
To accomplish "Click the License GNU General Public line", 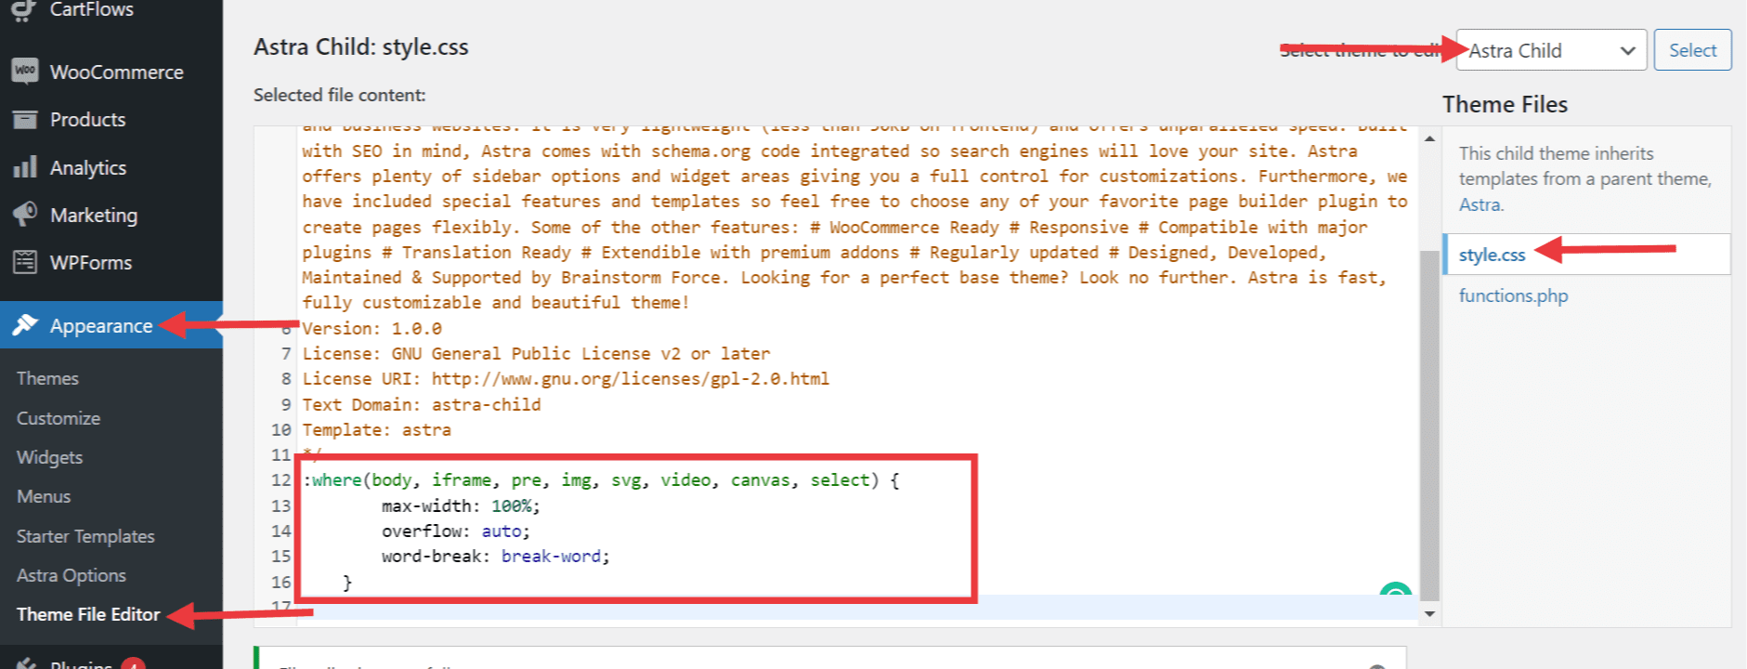I will coord(536,353).
